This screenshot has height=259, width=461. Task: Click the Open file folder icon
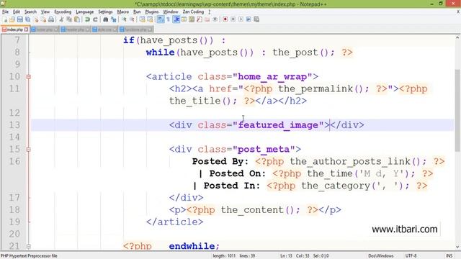[x=12, y=19]
